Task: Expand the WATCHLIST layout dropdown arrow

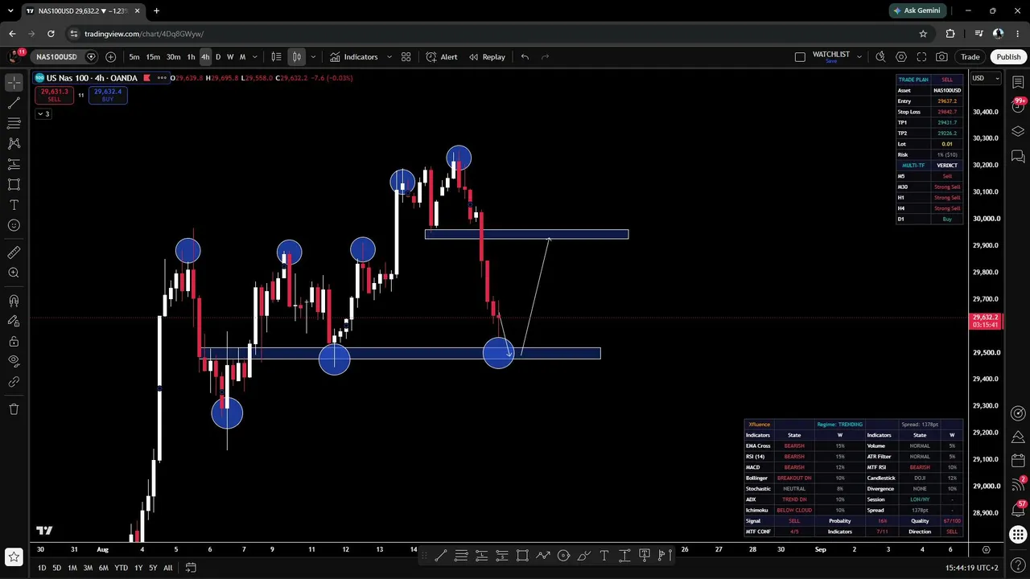Action: (859, 57)
